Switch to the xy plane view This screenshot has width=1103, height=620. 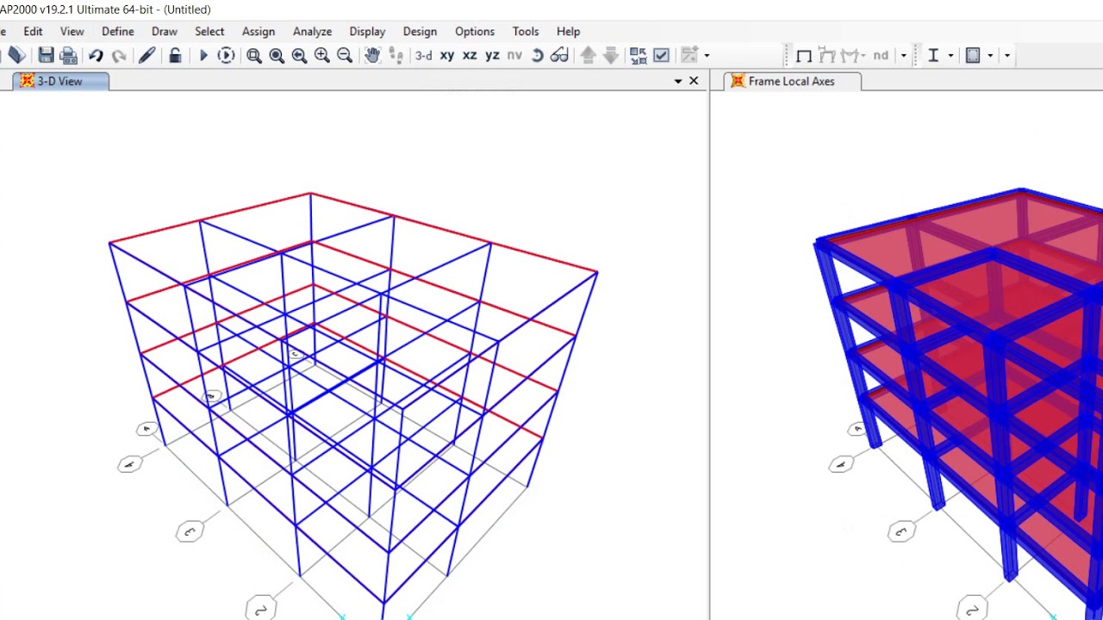447,55
